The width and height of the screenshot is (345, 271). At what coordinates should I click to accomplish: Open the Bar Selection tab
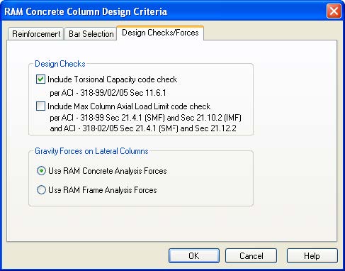click(91, 34)
